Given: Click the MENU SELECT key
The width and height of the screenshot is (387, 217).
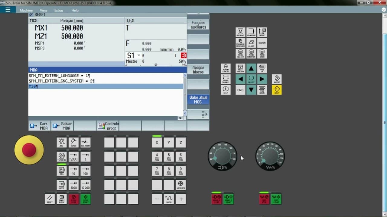Looking at the screenshot, I should (x=240, y=54).
